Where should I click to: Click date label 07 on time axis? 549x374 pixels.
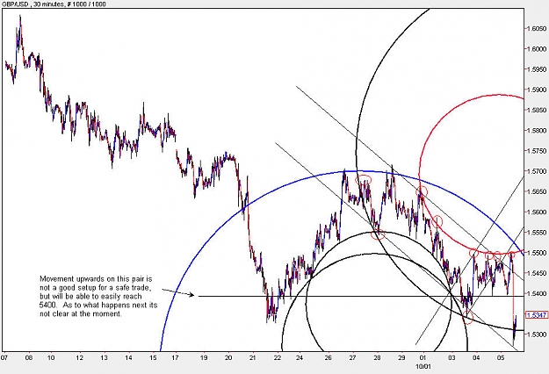(x=4, y=358)
